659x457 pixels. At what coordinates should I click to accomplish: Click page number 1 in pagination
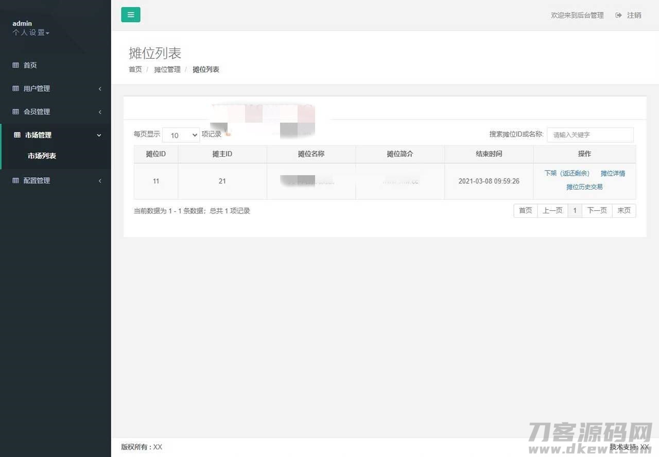575,211
